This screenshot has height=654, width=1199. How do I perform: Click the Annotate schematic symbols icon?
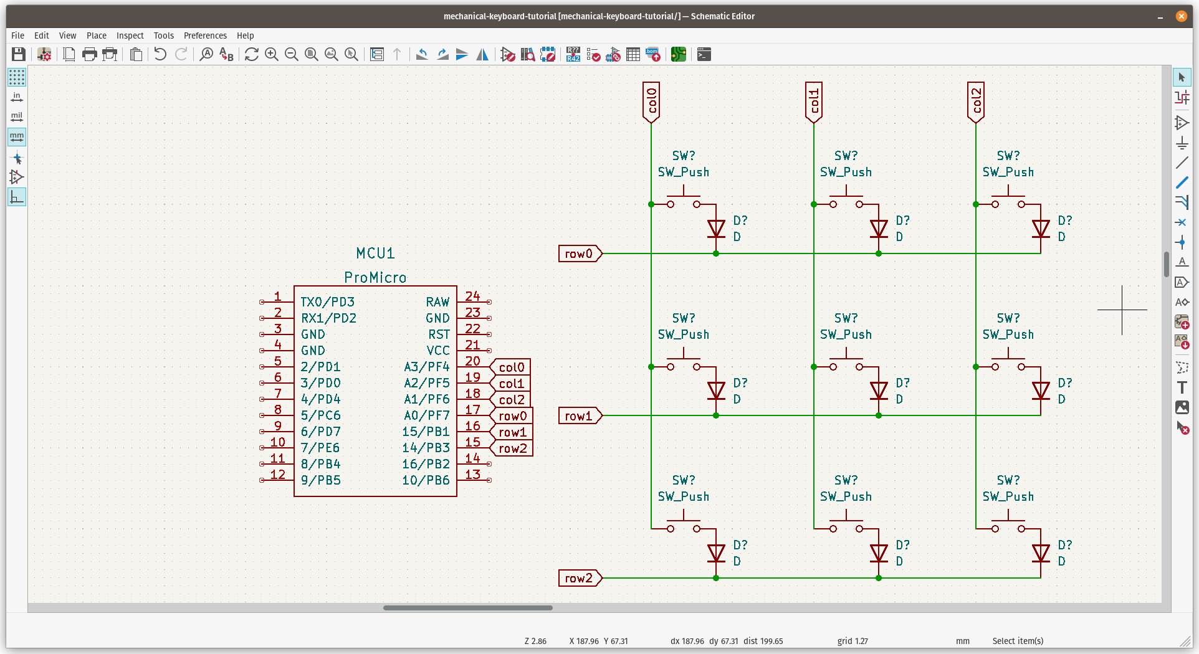(x=573, y=55)
